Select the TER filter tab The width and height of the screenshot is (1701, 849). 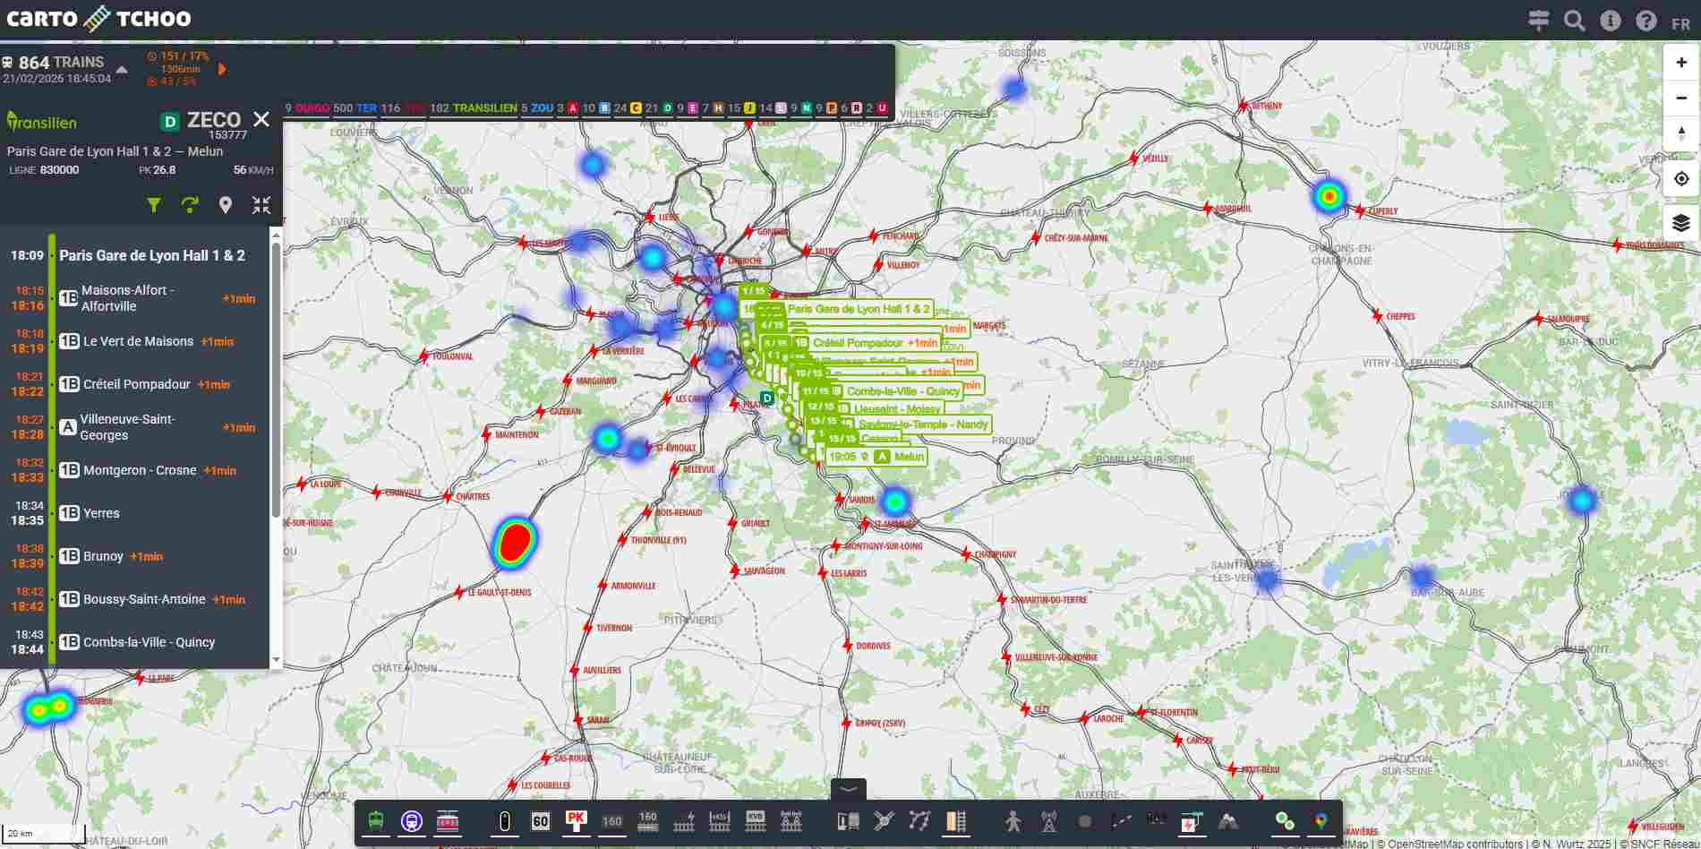[x=367, y=108]
